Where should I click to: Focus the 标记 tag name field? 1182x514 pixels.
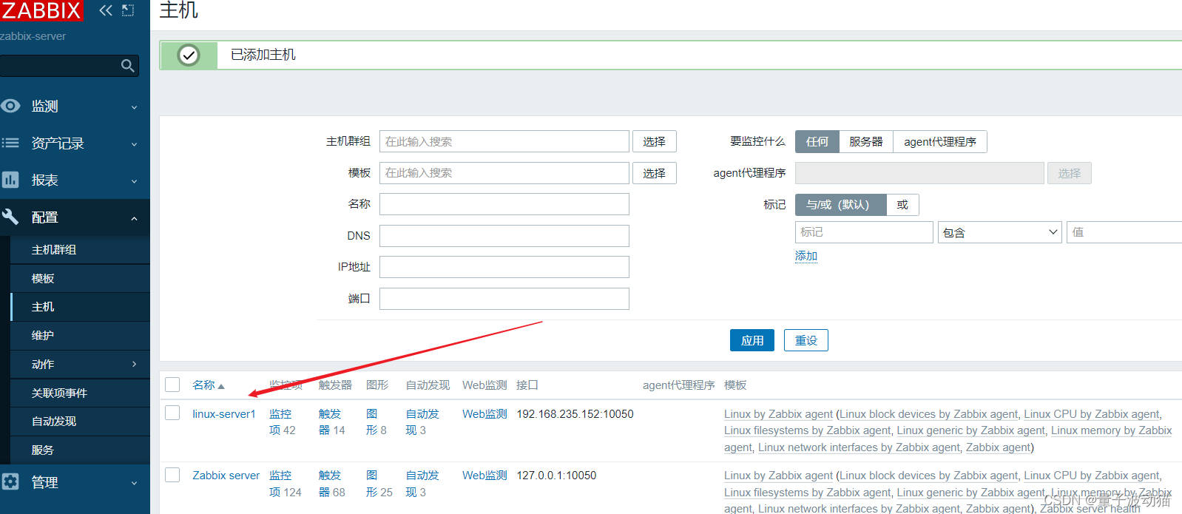(x=864, y=232)
